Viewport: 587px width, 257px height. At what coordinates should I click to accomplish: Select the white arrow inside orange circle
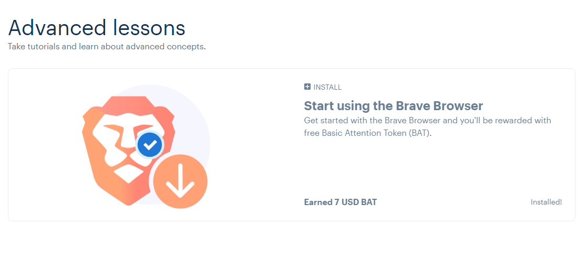coord(180,181)
